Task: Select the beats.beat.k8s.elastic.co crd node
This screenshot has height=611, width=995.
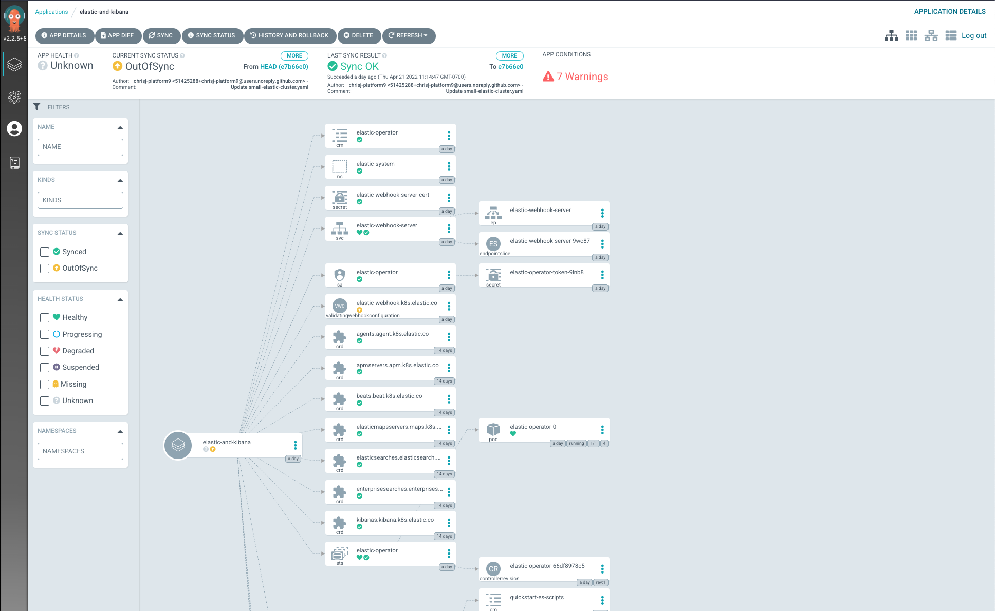Action: tap(390, 399)
